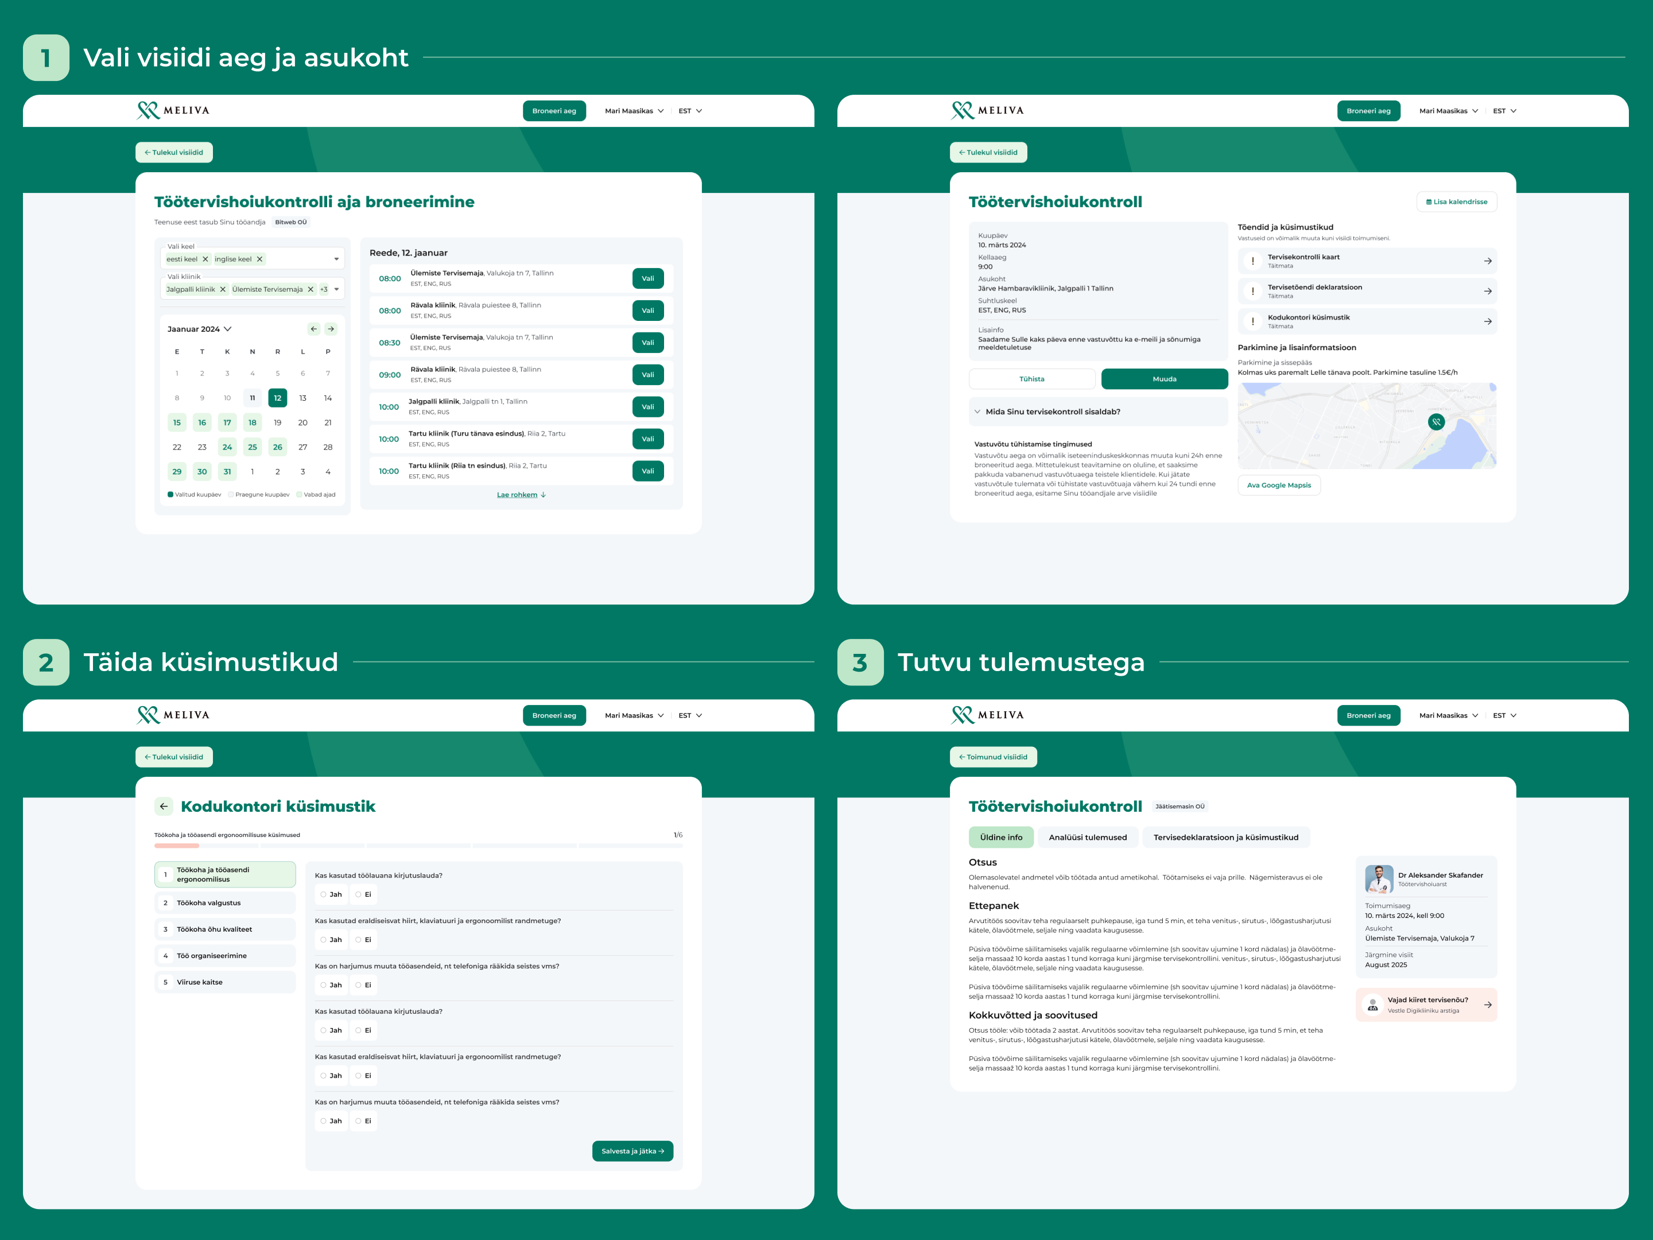The width and height of the screenshot is (1653, 1240).
Task: Select Töökoha valgustus step in sidebar
Action: [x=224, y=903]
